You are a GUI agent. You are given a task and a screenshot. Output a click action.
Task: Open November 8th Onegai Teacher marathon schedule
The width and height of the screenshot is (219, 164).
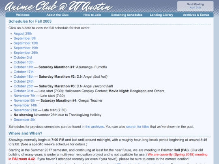point(24,100)
